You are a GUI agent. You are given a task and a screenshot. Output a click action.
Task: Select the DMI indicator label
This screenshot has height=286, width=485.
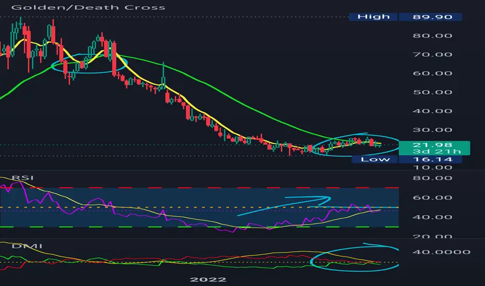click(27, 246)
